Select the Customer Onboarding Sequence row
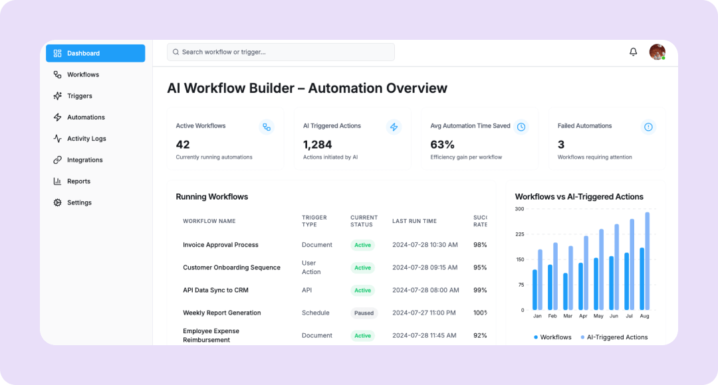718x385 pixels. coord(231,268)
